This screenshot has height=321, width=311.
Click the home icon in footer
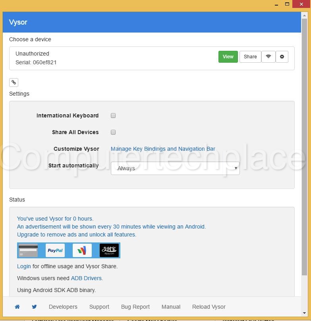click(x=17, y=307)
